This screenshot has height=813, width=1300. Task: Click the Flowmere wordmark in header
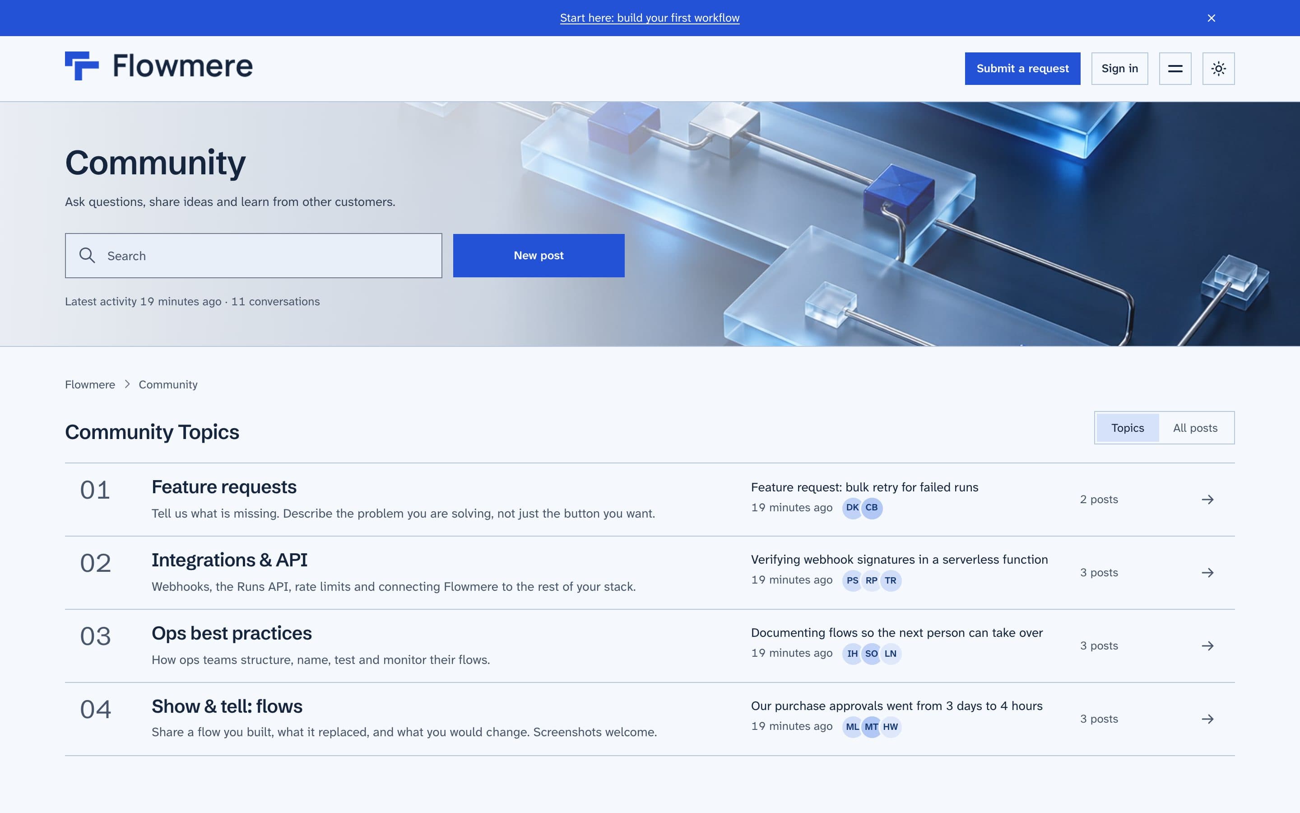(x=183, y=65)
